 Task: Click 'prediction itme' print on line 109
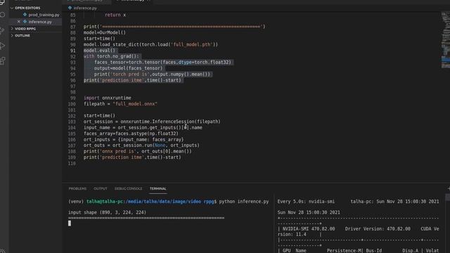[x=132, y=157]
